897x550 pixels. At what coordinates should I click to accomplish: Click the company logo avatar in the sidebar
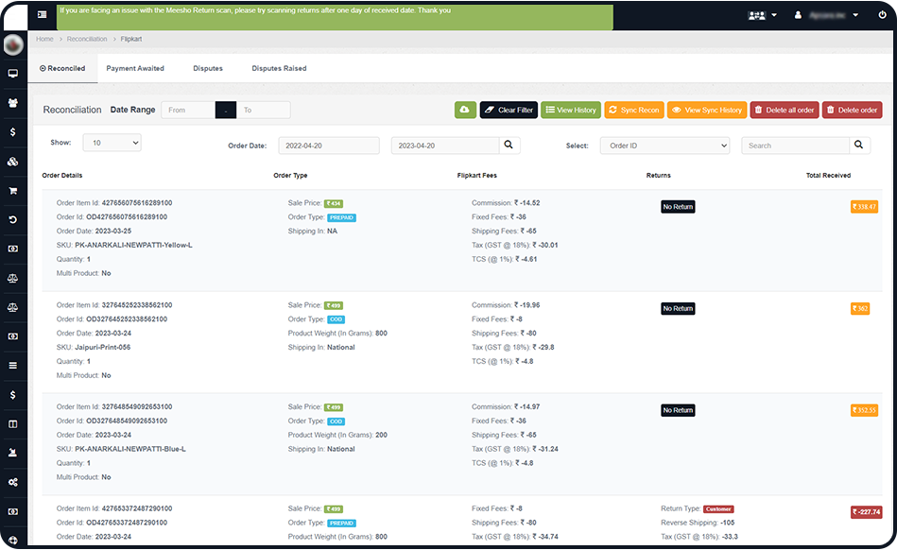pos(13,44)
